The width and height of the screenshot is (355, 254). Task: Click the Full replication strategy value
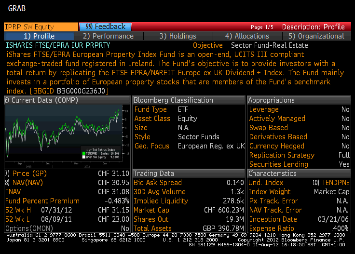click(x=344, y=155)
